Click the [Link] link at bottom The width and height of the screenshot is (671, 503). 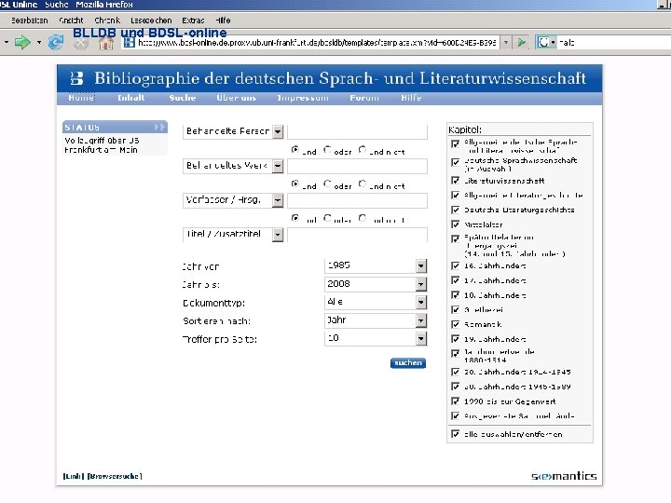tap(74, 476)
